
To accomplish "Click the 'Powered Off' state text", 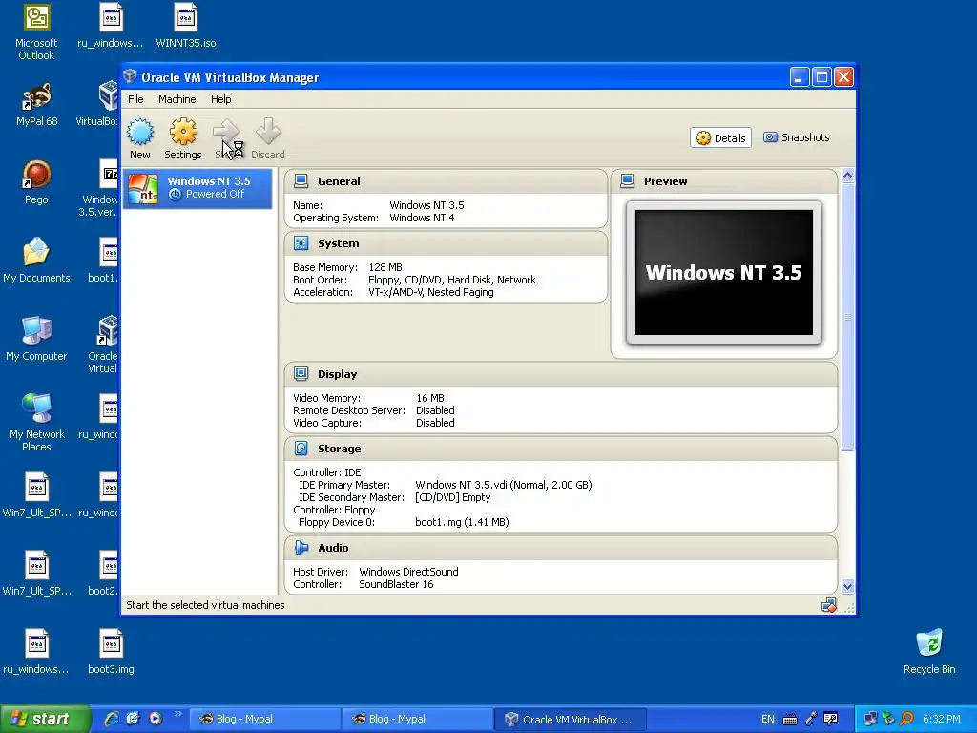I will click(215, 194).
